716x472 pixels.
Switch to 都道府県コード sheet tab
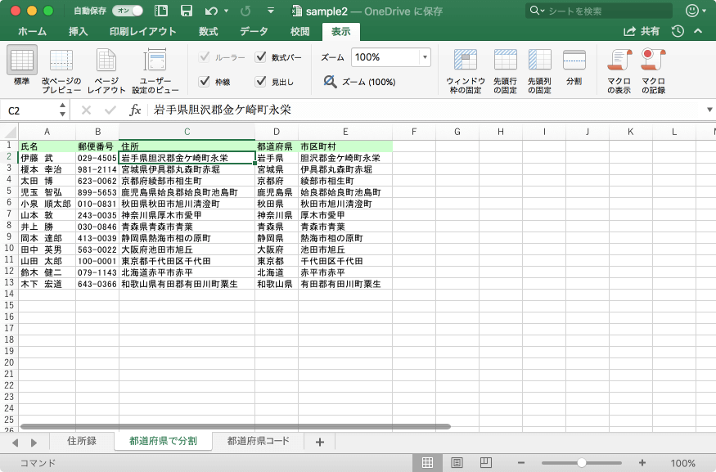pyautogui.click(x=259, y=441)
